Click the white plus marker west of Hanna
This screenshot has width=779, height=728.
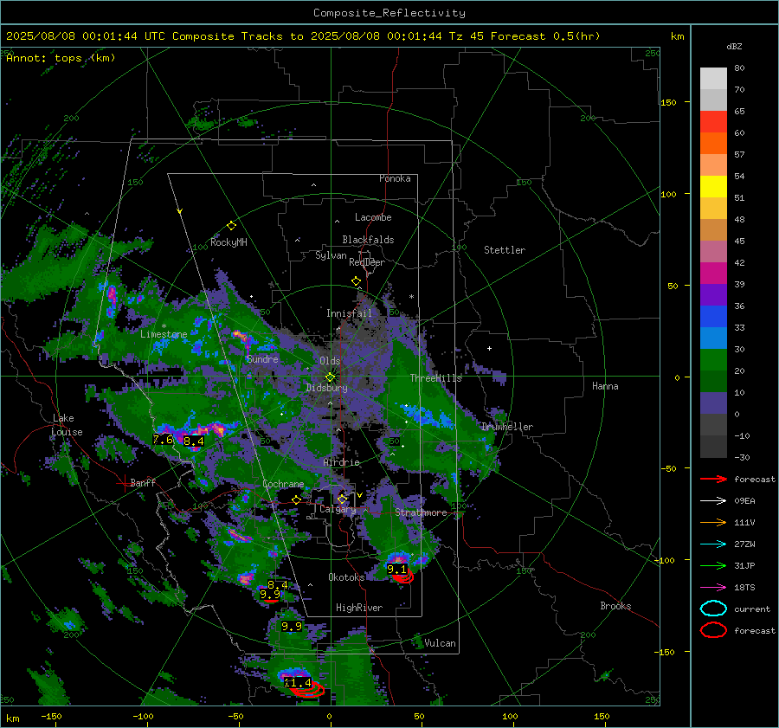coord(489,348)
